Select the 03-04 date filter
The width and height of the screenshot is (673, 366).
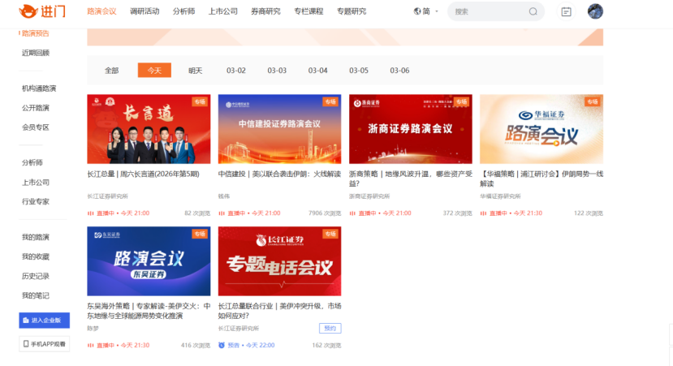pos(317,71)
